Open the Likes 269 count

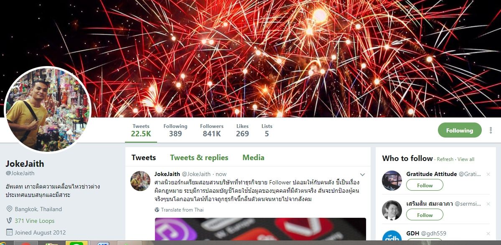[242, 130]
